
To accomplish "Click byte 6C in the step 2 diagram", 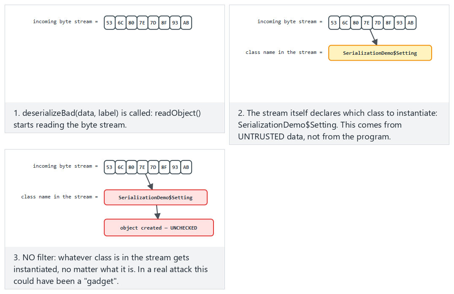I will [345, 23].
